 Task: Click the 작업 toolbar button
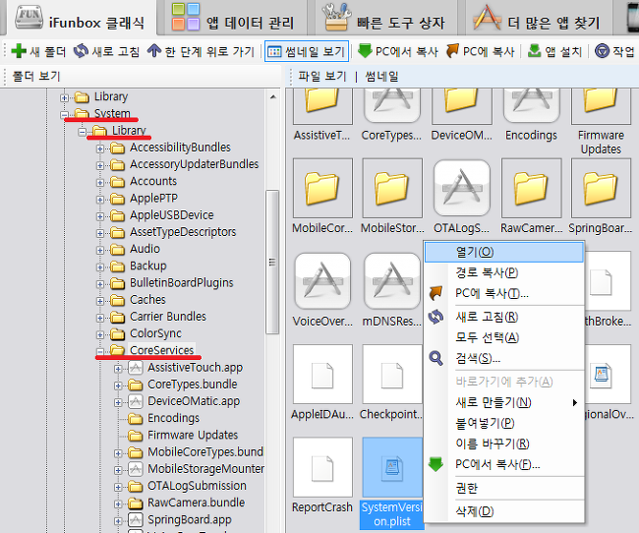pyautogui.click(x=614, y=51)
